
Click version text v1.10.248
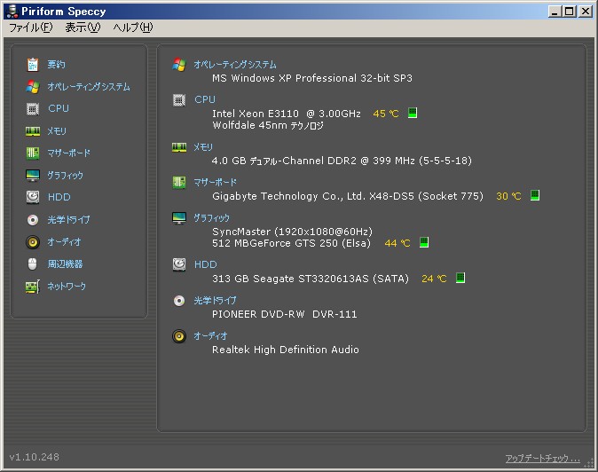click(x=35, y=457)
